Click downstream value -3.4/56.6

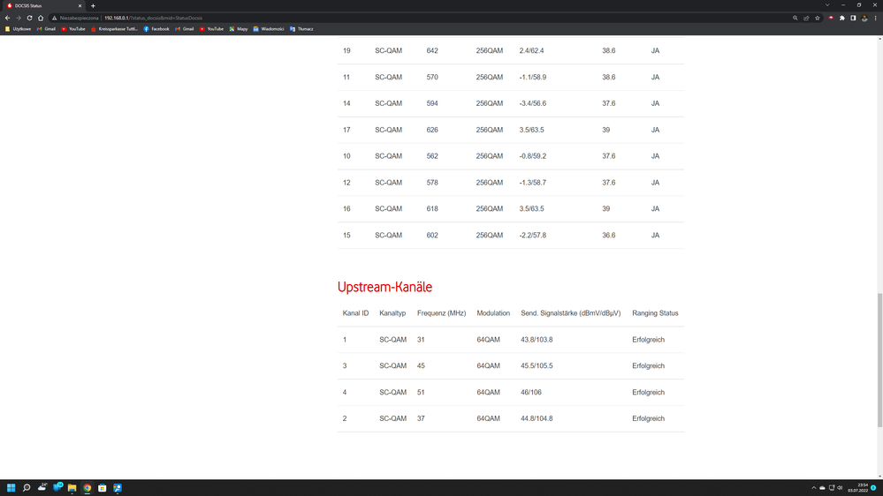(533, 103)
